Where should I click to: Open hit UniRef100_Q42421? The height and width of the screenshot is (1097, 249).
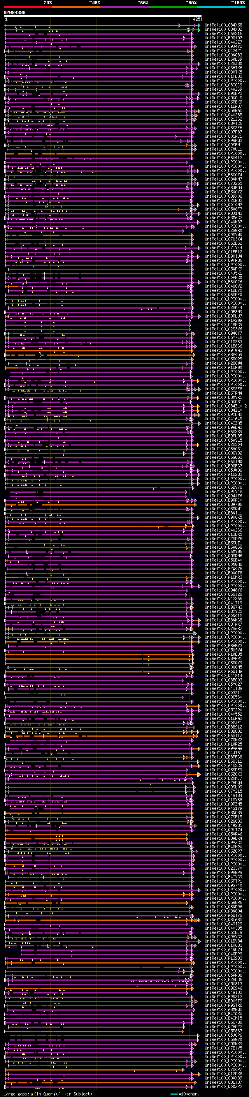coord(223,51)
